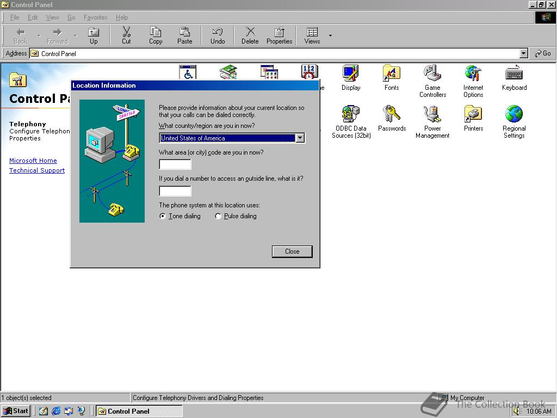Select the Date/Time clock icon
The width and height of the screenshot is (557, 418).
(x=310, y=72)
